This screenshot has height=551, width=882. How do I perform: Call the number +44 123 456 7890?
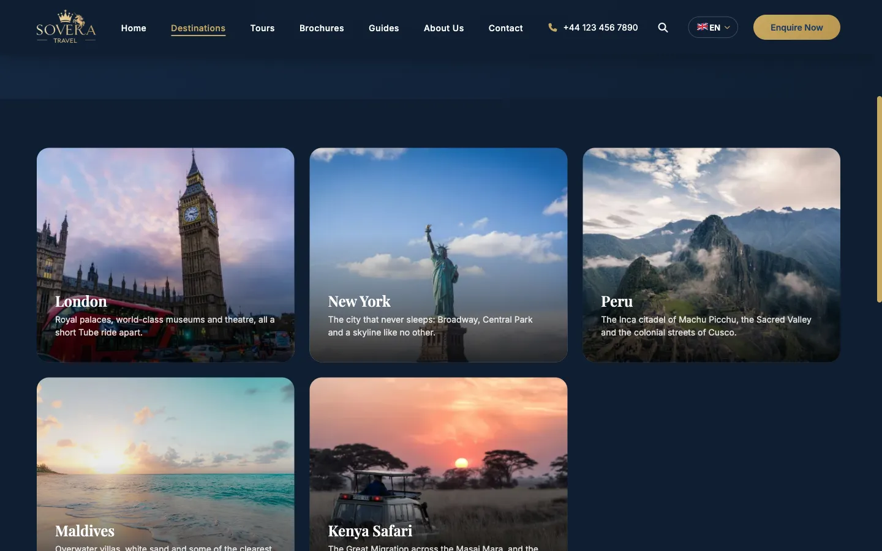(600, 28)
